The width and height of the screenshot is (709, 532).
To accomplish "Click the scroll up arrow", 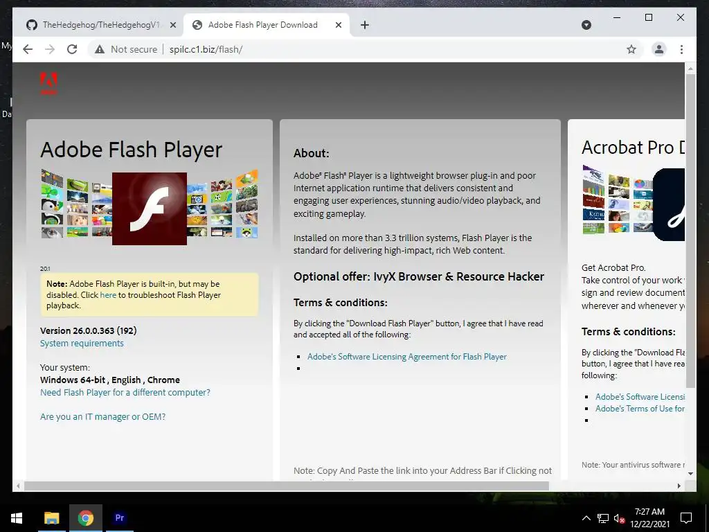I will (690, 69).
